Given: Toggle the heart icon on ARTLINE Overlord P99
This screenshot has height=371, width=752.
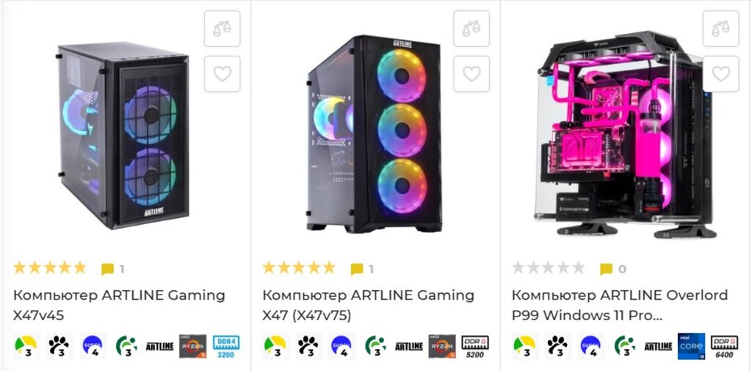Looking at the screenshot, I should pos(721,74).
